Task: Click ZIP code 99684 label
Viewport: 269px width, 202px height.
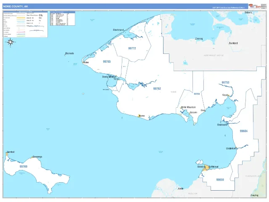Action: point(244,131)
